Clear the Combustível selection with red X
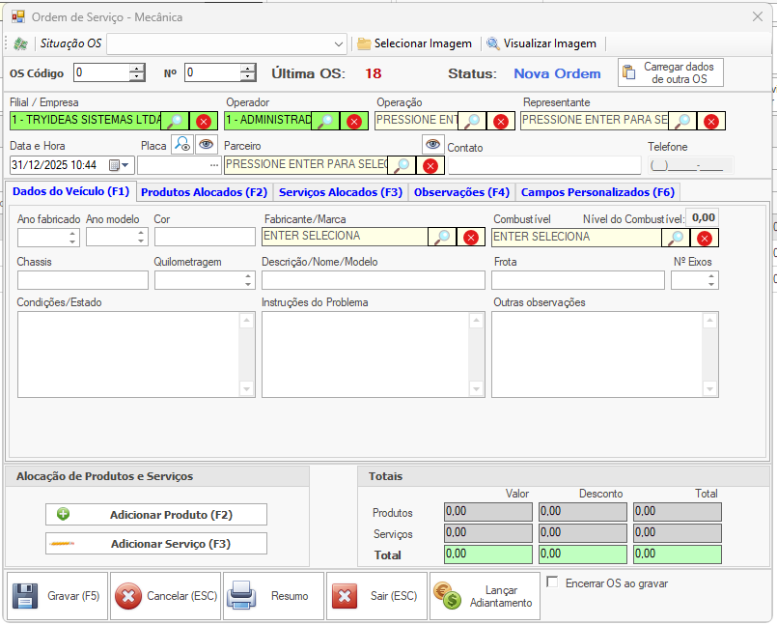The image size is (777, 625). coord(705,238)
